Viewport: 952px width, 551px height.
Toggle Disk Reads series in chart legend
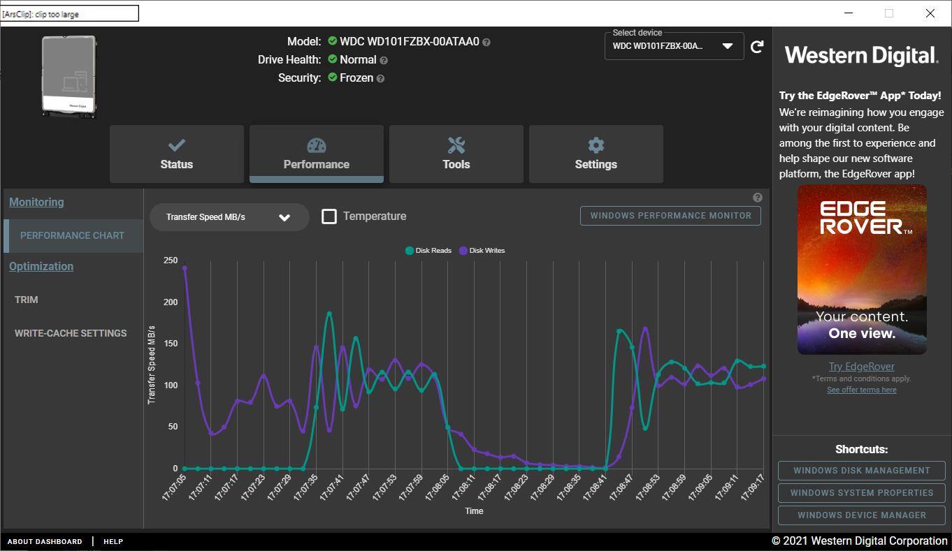click(x=428, y=251)
